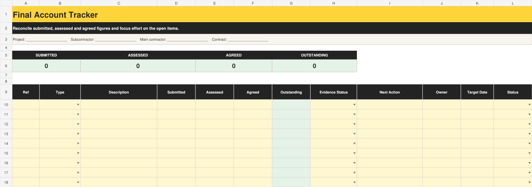Open the Type dropdown in row 13

(x=78, y=134)
